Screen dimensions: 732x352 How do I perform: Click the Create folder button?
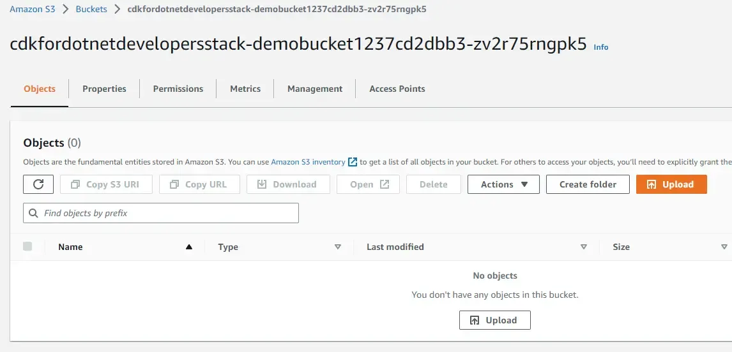pyautogui.click(x=588, y=184)
